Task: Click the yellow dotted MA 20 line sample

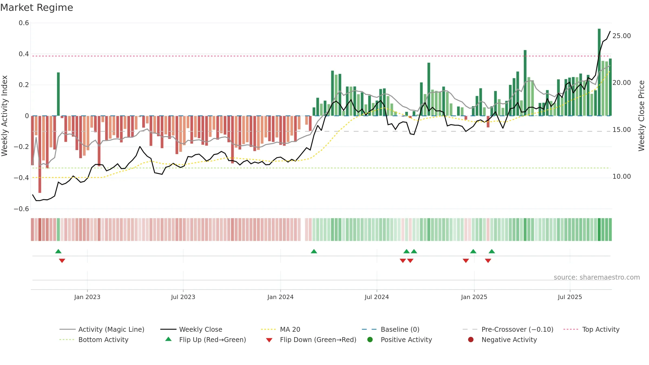Action: pos(268,329)
